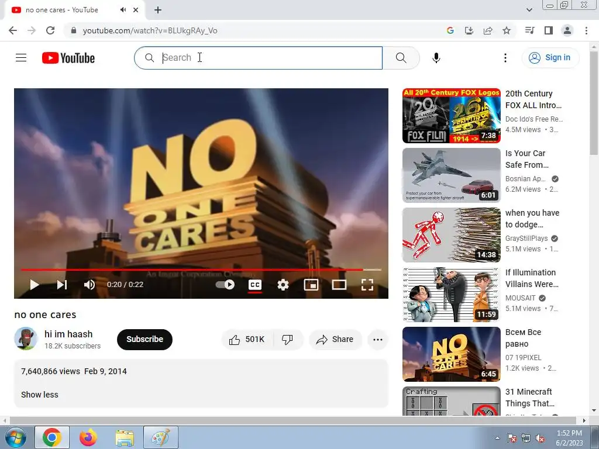This screenshot has width=599, height=449.
Task: Click the Bosnian Ap... channel name
Action: [x=525, y=179]
